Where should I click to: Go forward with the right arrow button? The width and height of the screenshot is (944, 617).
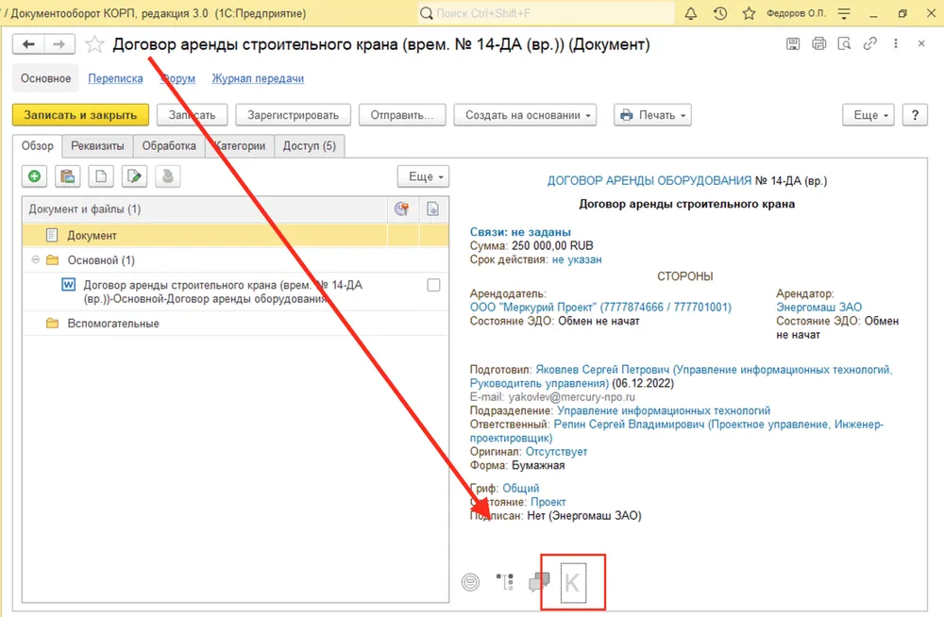(x=59, y=44)
